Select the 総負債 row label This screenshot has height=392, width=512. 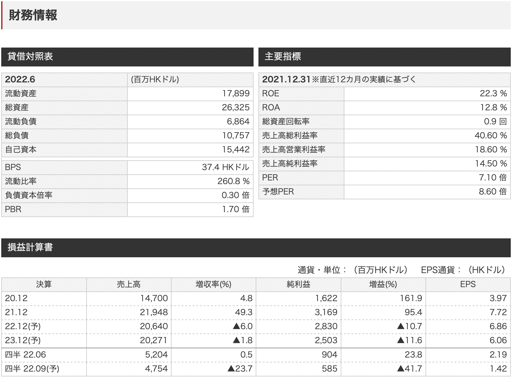point(17,136)
